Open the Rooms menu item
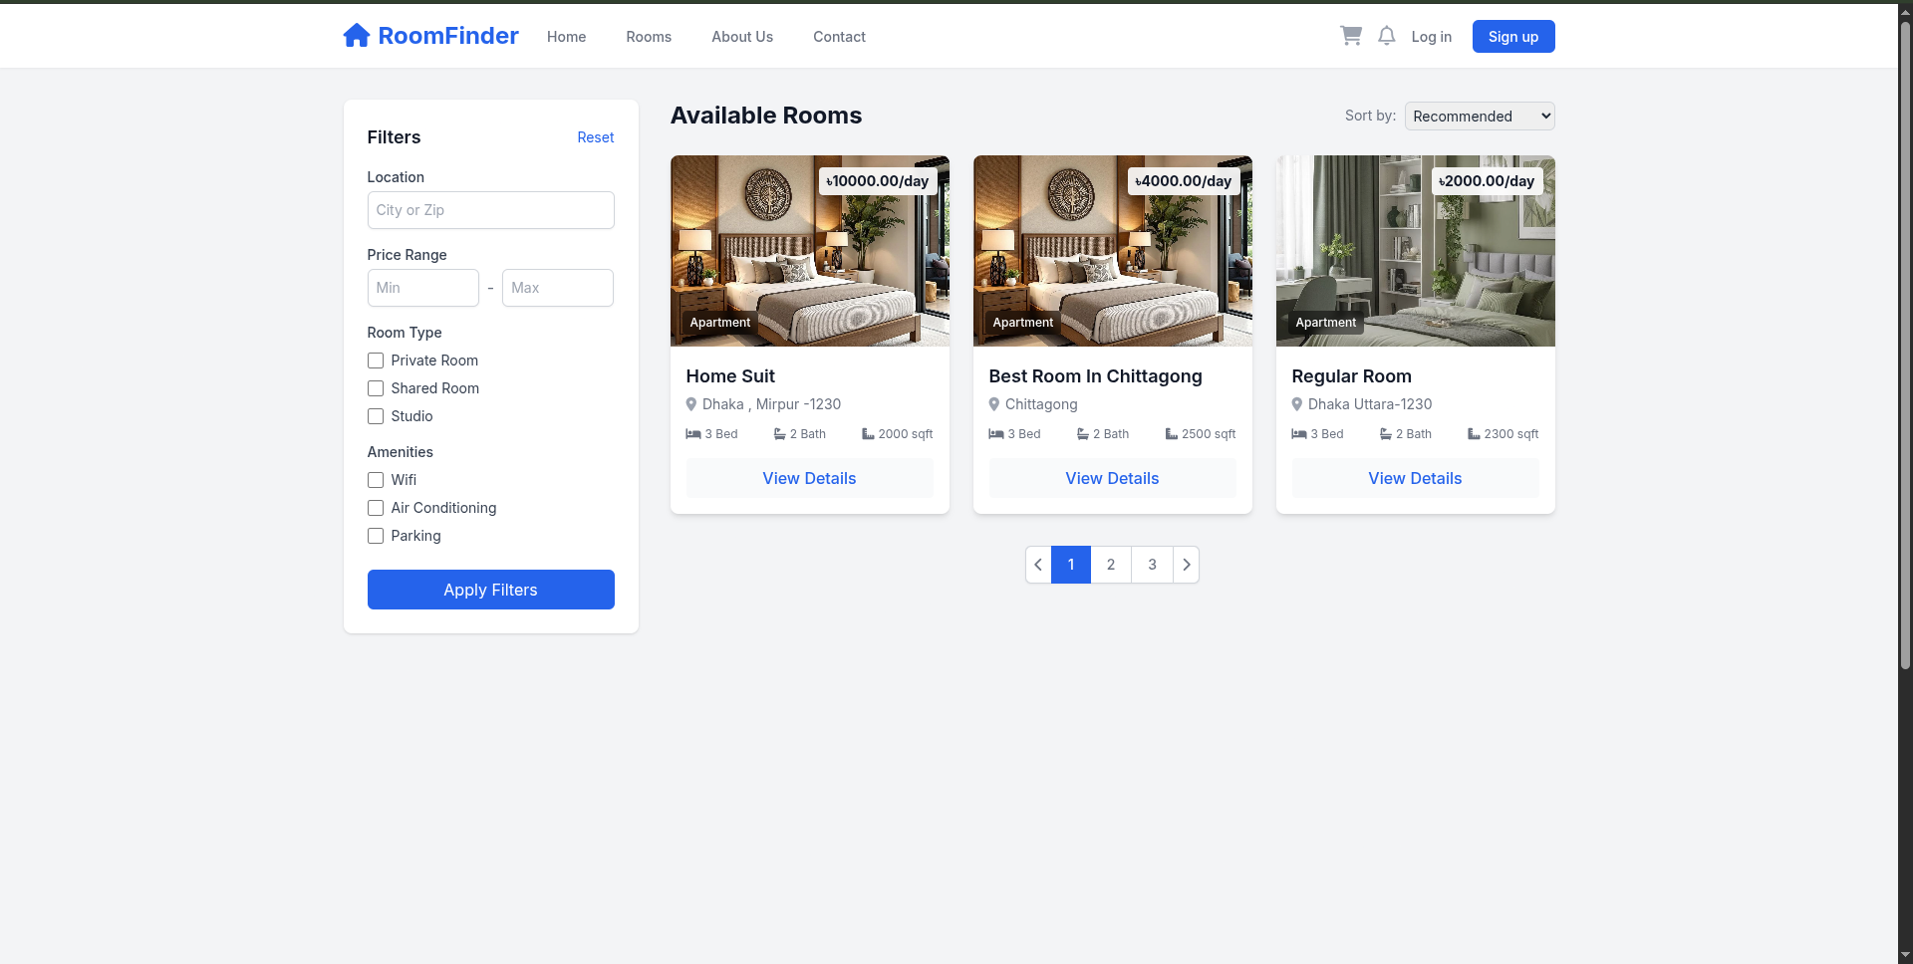Image resolution: width=1913 pixels, height=964 pixels. [649, 37]
